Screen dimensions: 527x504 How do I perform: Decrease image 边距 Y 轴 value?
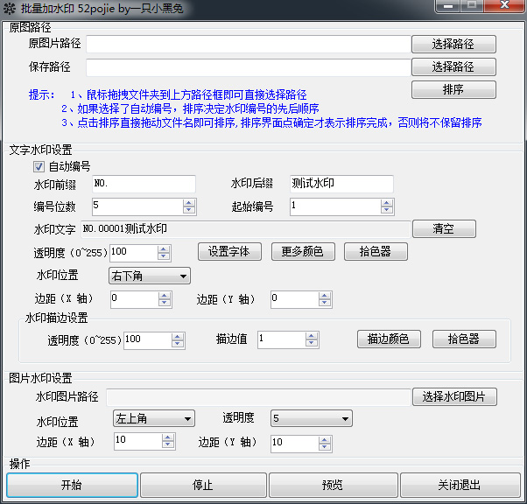point(325,447)
